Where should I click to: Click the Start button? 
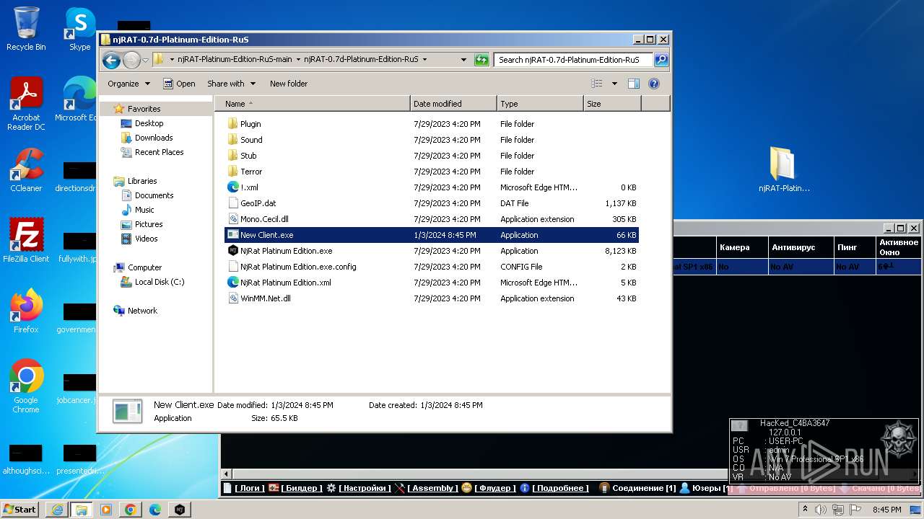20,510
